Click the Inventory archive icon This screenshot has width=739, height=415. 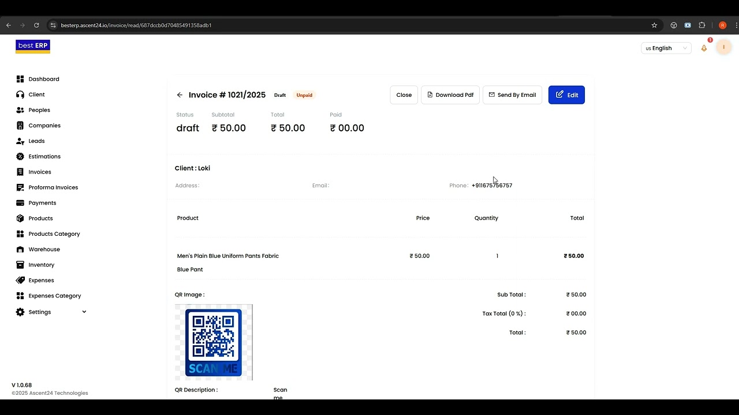[x=20, y=265]
